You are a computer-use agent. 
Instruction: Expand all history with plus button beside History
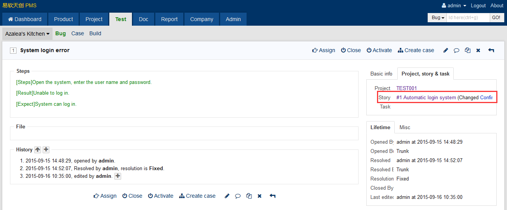(x=46, y=150)
